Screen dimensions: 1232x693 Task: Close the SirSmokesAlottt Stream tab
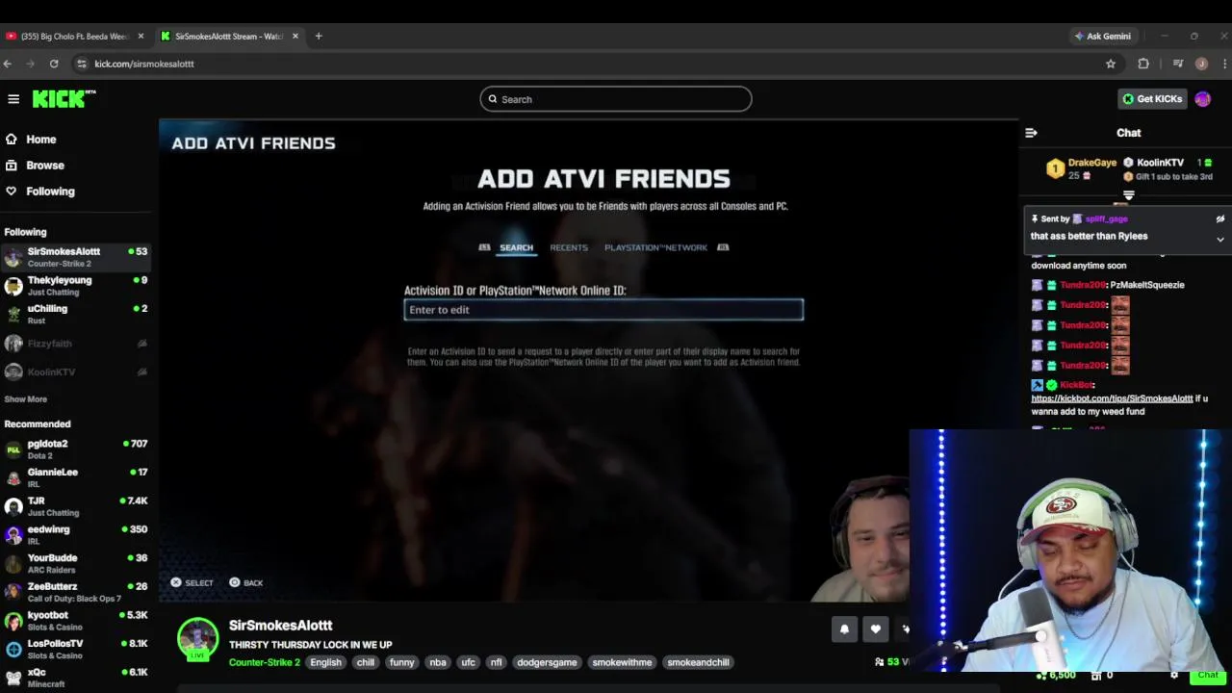coord(295,37)
